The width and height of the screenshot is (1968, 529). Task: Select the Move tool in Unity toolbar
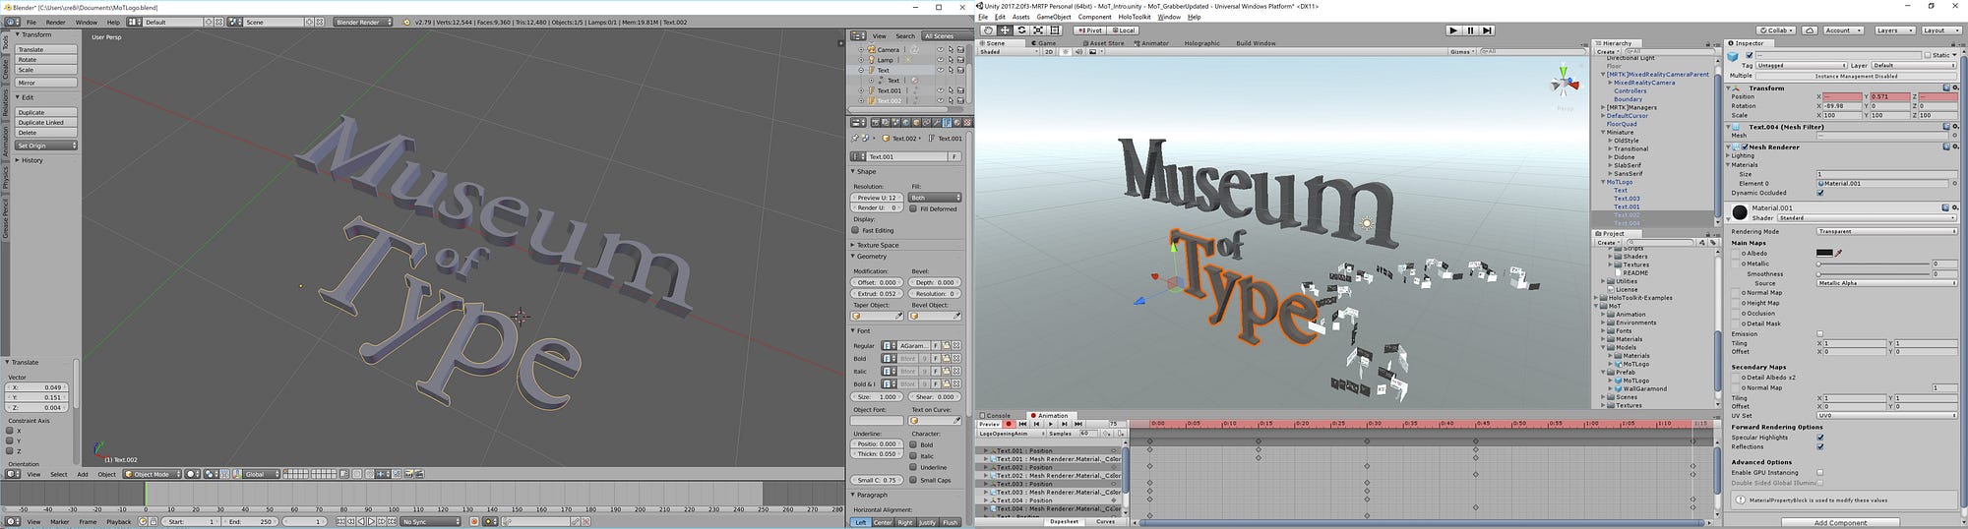coord(1005,30)
